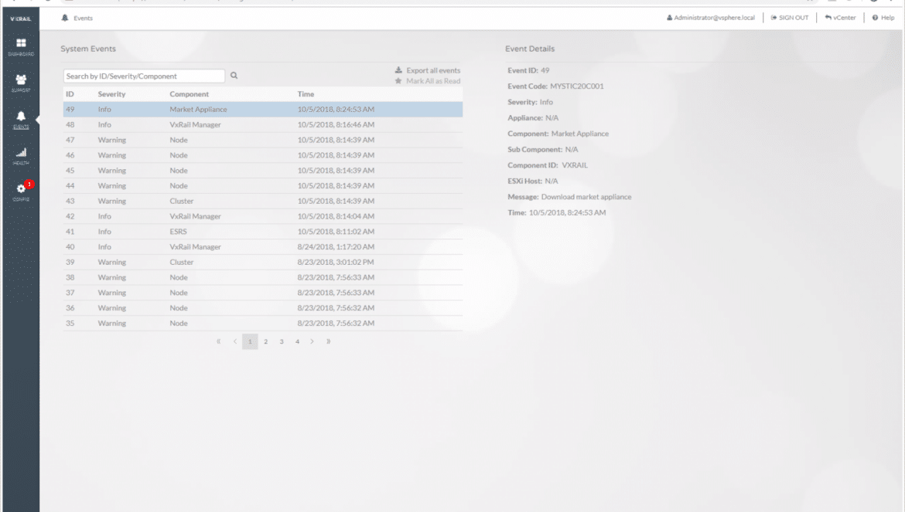Select event 45 Warning Node row
Screen dimensions: 905x512
pos(263,171)
